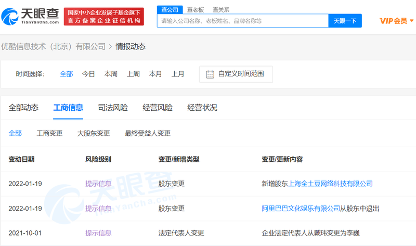Click 变更/新增类型 column header

(179, 159)
